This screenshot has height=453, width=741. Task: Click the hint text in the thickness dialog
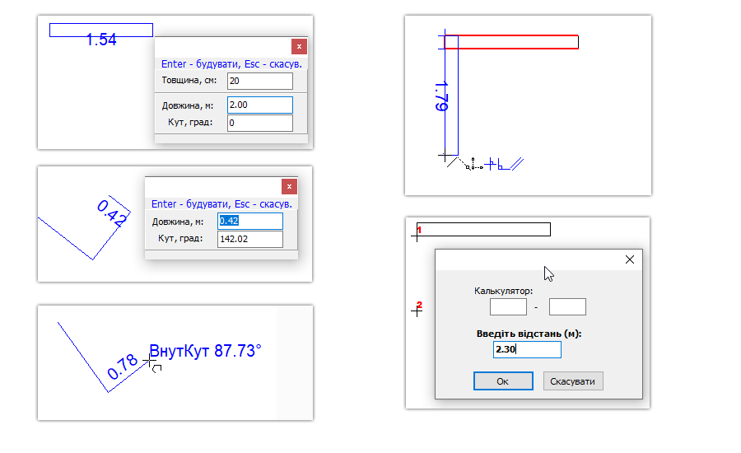click(x=231, y=64)
